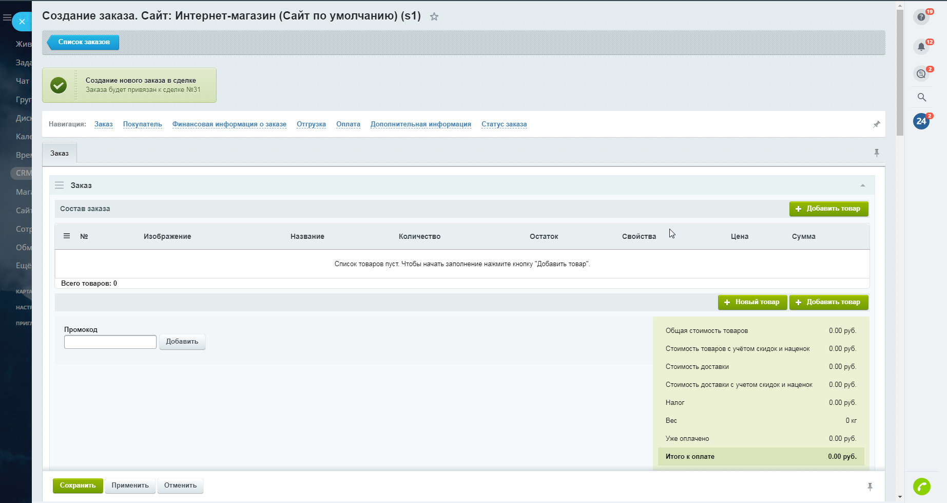Open the help question mark icon
The width and height of the screenshot is (947, 503).
[921, 17]
